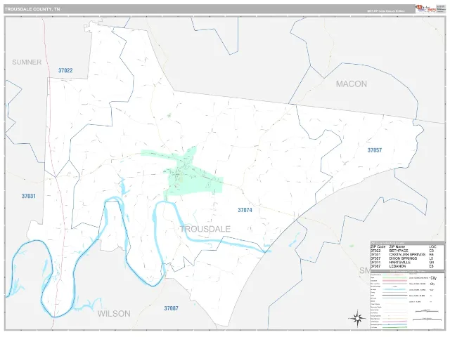Click the Trousdale County, TN title text
The height and width of the screenshot is (337, 450).
click(32, 9)
